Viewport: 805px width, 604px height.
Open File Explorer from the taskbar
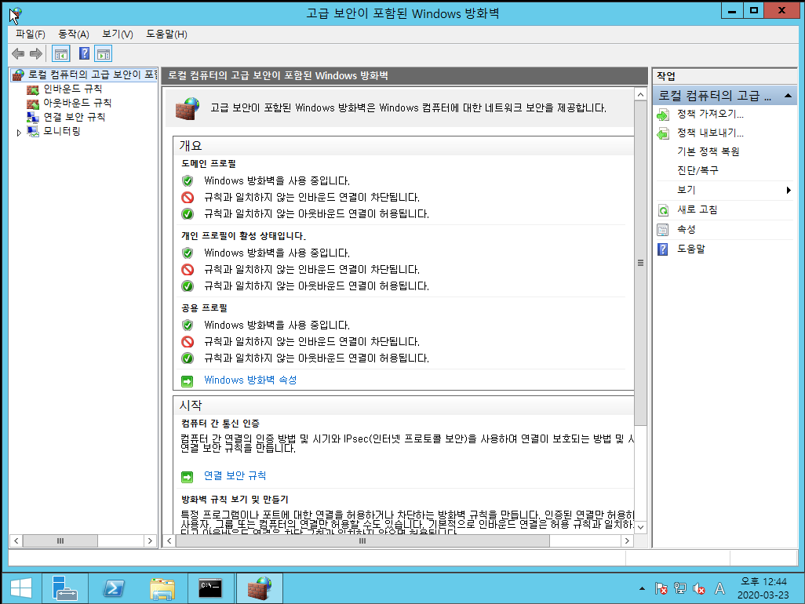coord(162,588)
